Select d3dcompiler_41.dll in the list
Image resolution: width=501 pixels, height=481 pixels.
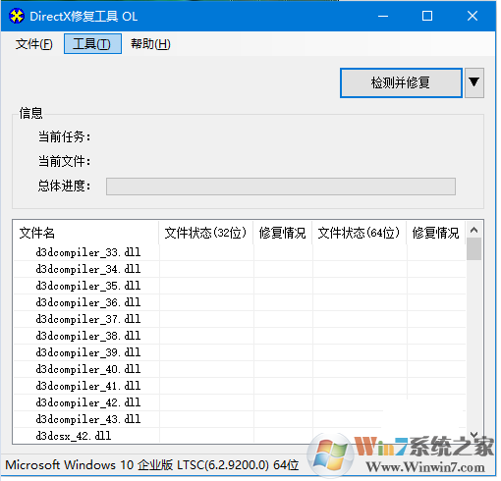(x=88, y=386)
